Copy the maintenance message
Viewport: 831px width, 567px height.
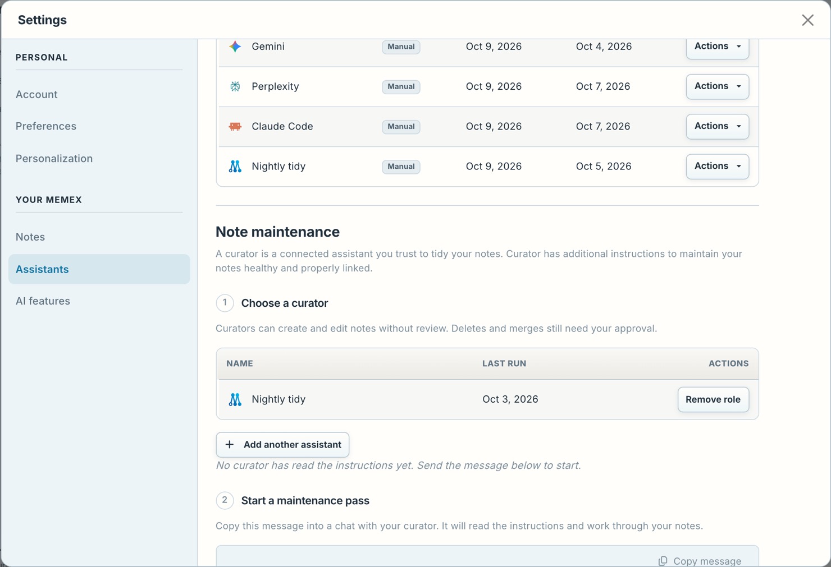click(x=700, y=561)
